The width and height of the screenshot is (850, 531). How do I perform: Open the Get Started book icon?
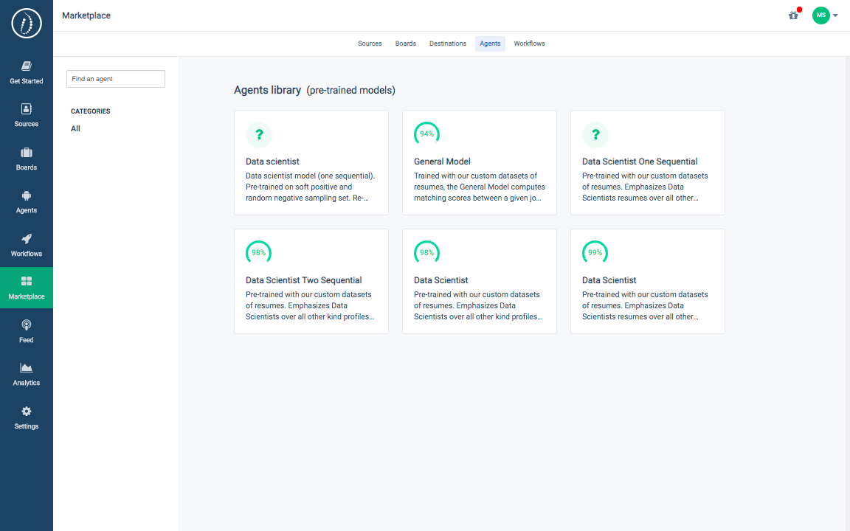click(x=27, y=66)
